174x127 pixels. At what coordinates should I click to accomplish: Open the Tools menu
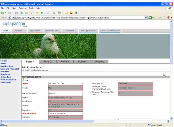(31, 8)
